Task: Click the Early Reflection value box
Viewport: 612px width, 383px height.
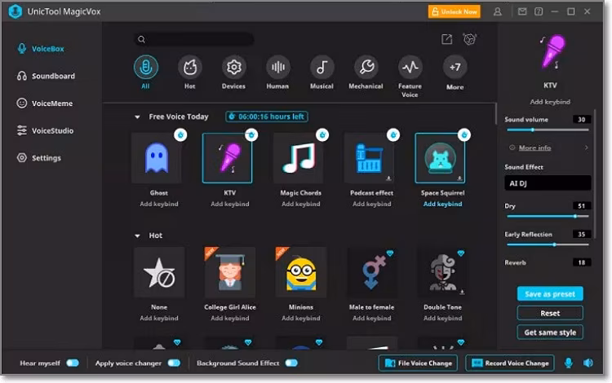Action: click(582, 234)
